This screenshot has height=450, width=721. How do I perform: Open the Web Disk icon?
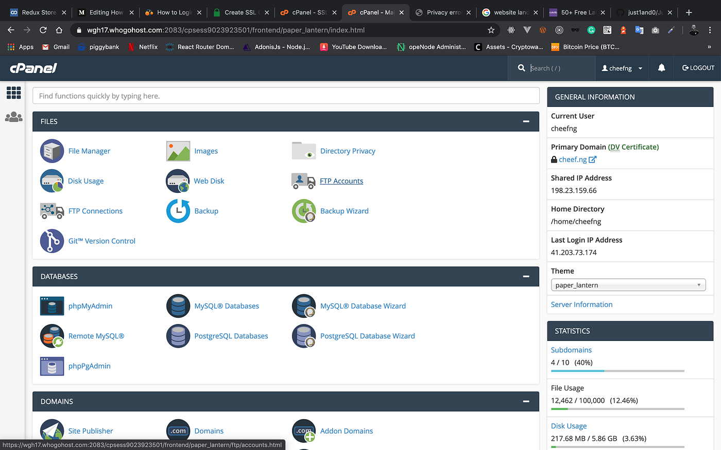tap(178, 181)
